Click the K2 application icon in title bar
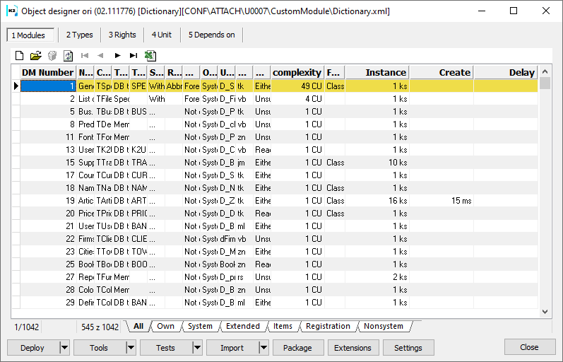This screenshot has width=563, height=362. (x=12, y=11)
